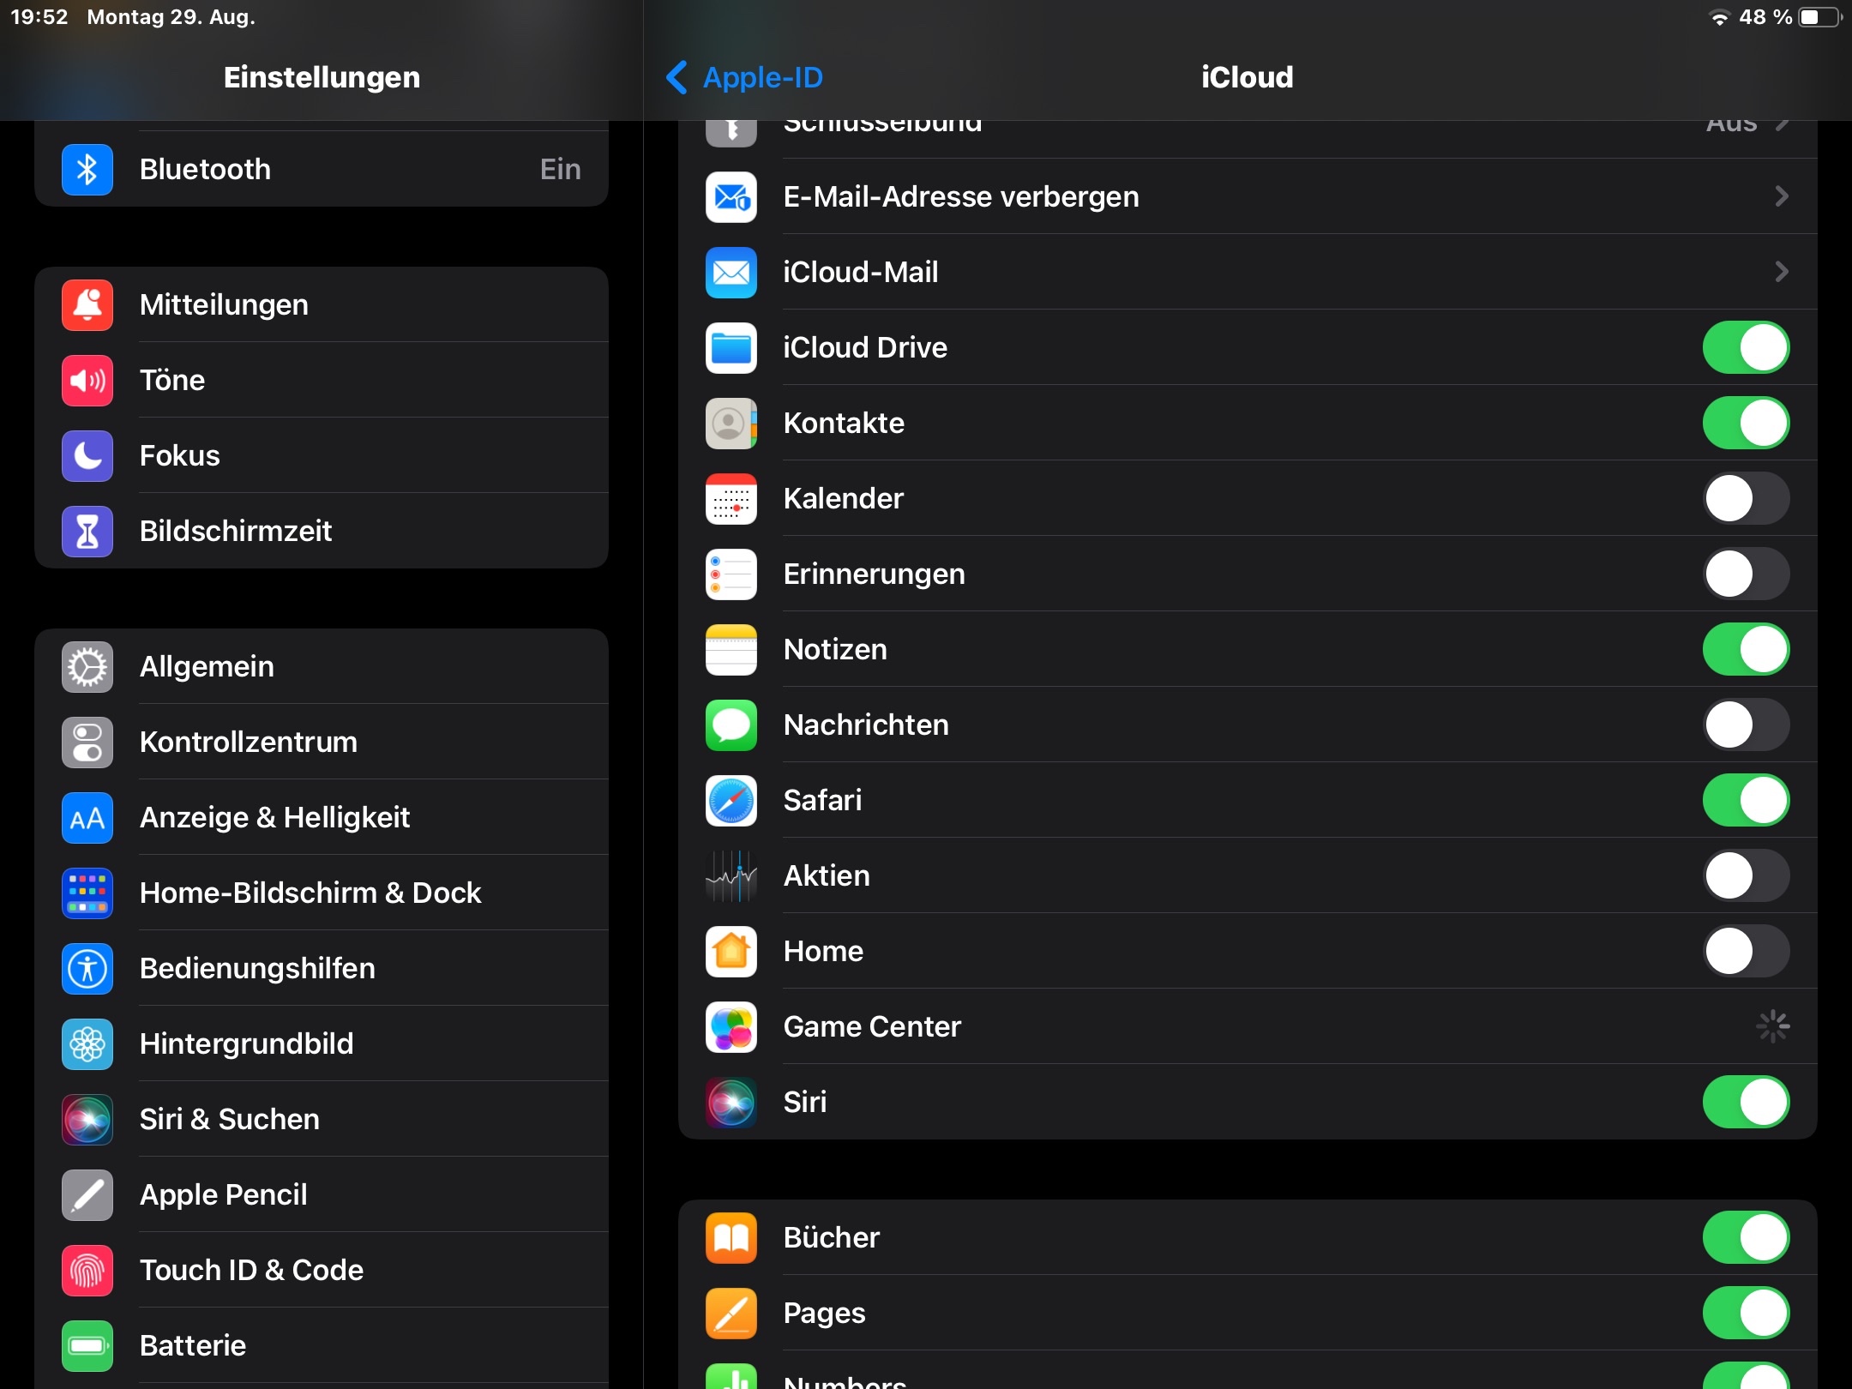
Task: Tap the Bücher app icon
Action: click(x=731, y=1237)
